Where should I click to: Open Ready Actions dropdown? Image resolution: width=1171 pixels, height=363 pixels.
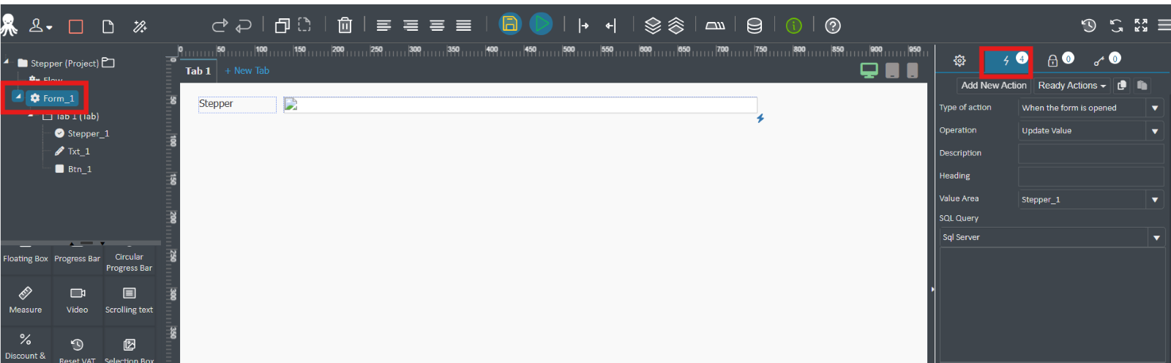point(1072,86)
